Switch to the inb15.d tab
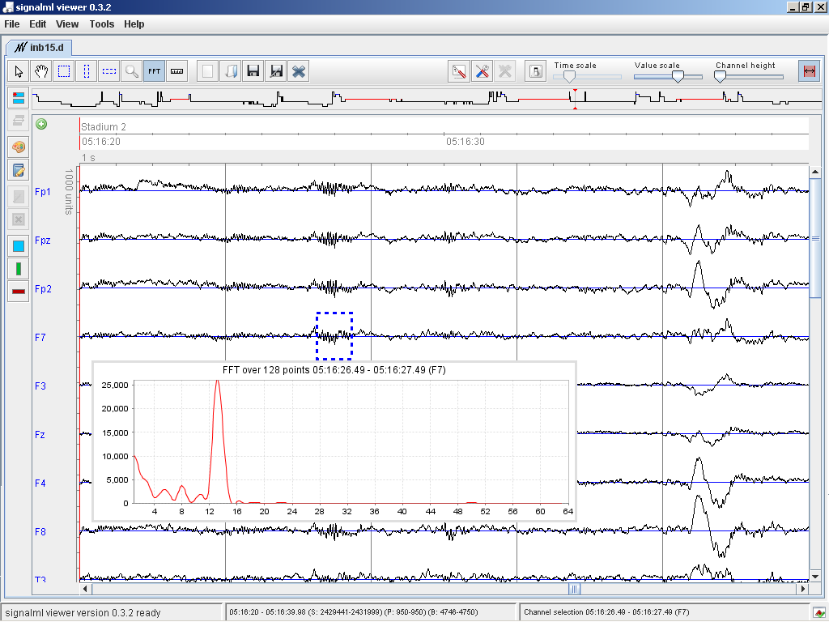The height and width of the screenshot is (622, 829). click(40, 47)
